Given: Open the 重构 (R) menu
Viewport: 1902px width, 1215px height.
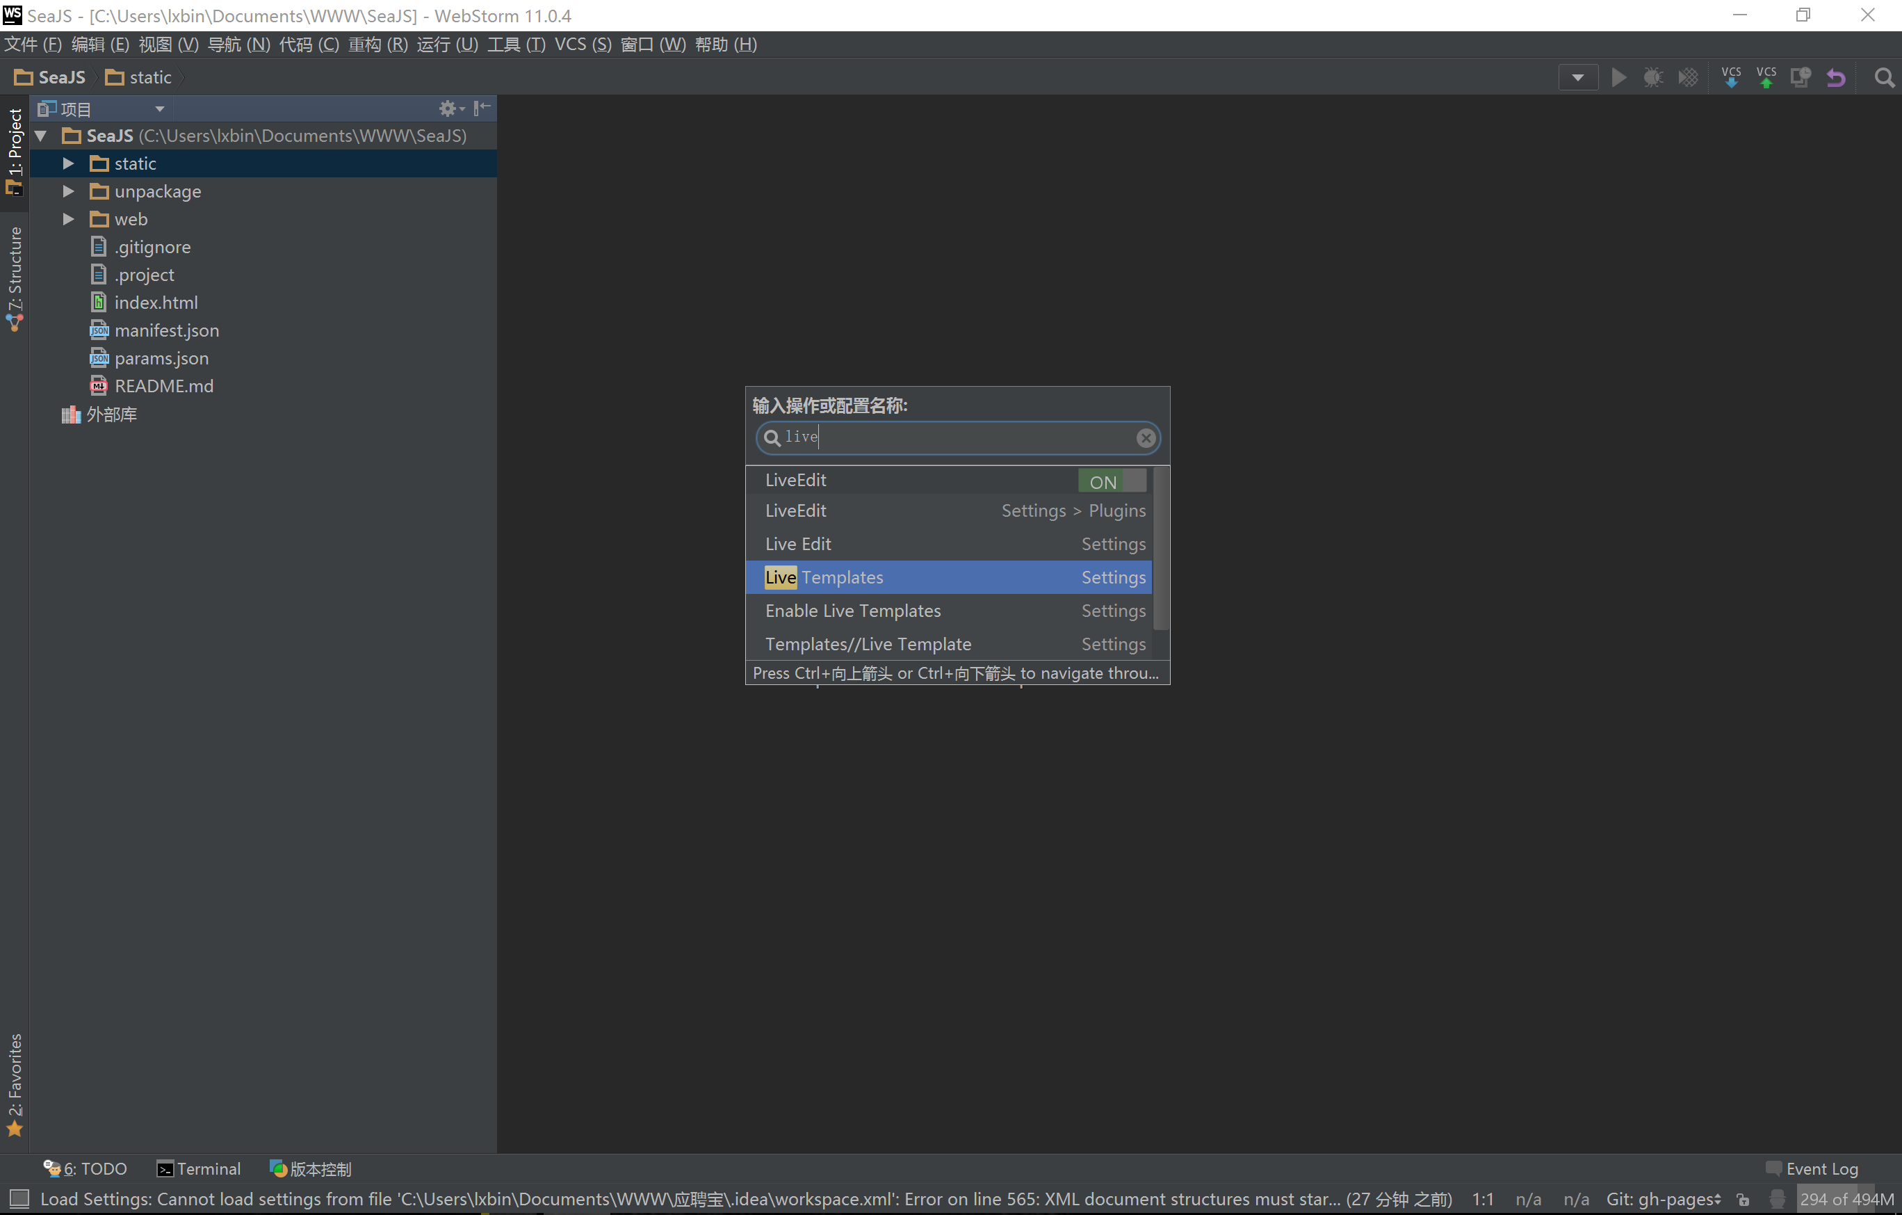Looking at the screenshot, I should [378, 45].
